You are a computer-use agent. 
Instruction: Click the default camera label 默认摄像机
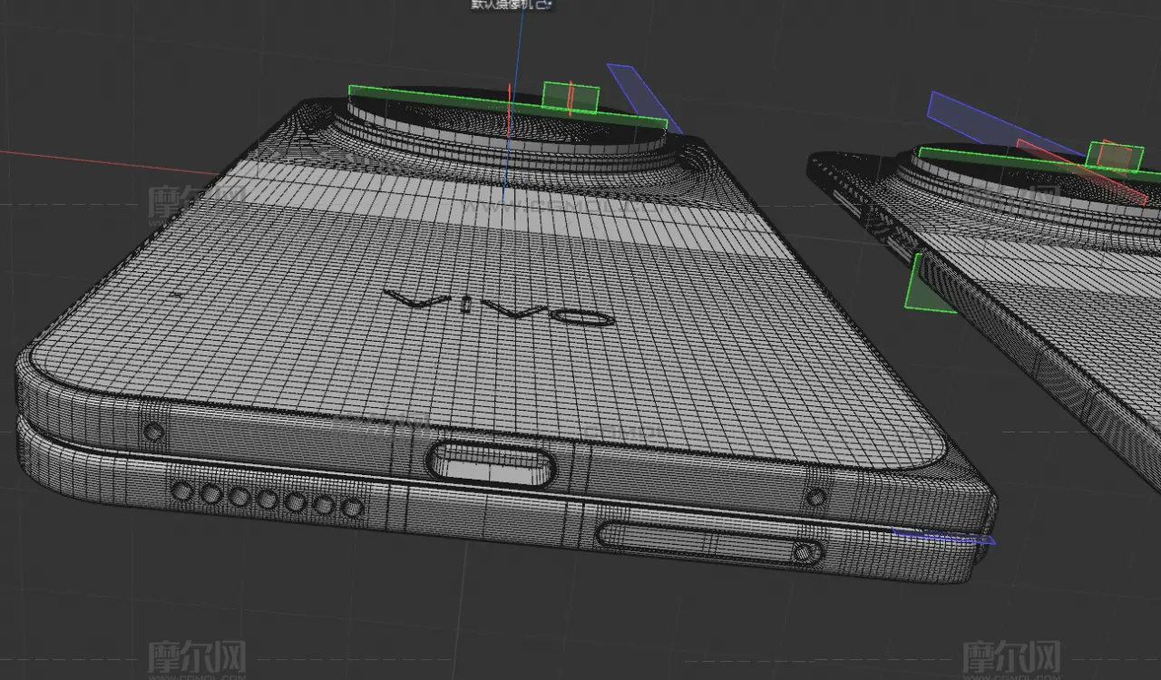(x=501, y=5)
